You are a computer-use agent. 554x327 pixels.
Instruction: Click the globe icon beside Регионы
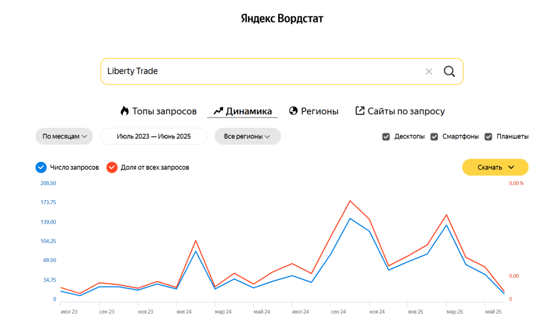point(293,111)
